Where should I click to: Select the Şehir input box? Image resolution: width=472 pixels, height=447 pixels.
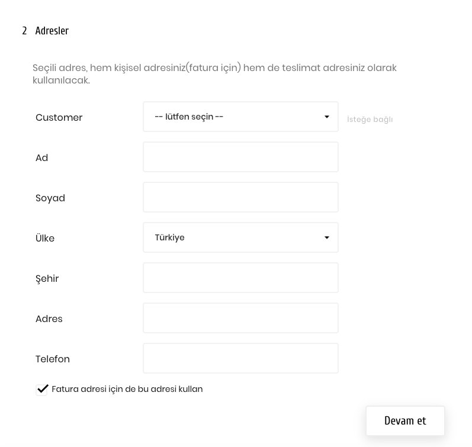click(x=240, y=278)
